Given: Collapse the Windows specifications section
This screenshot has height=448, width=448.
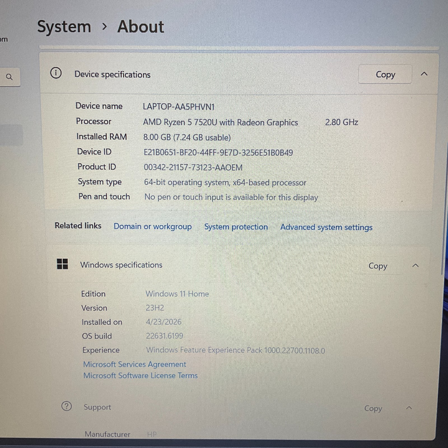Looking at the screenshot, I should (x=416, y=265).
